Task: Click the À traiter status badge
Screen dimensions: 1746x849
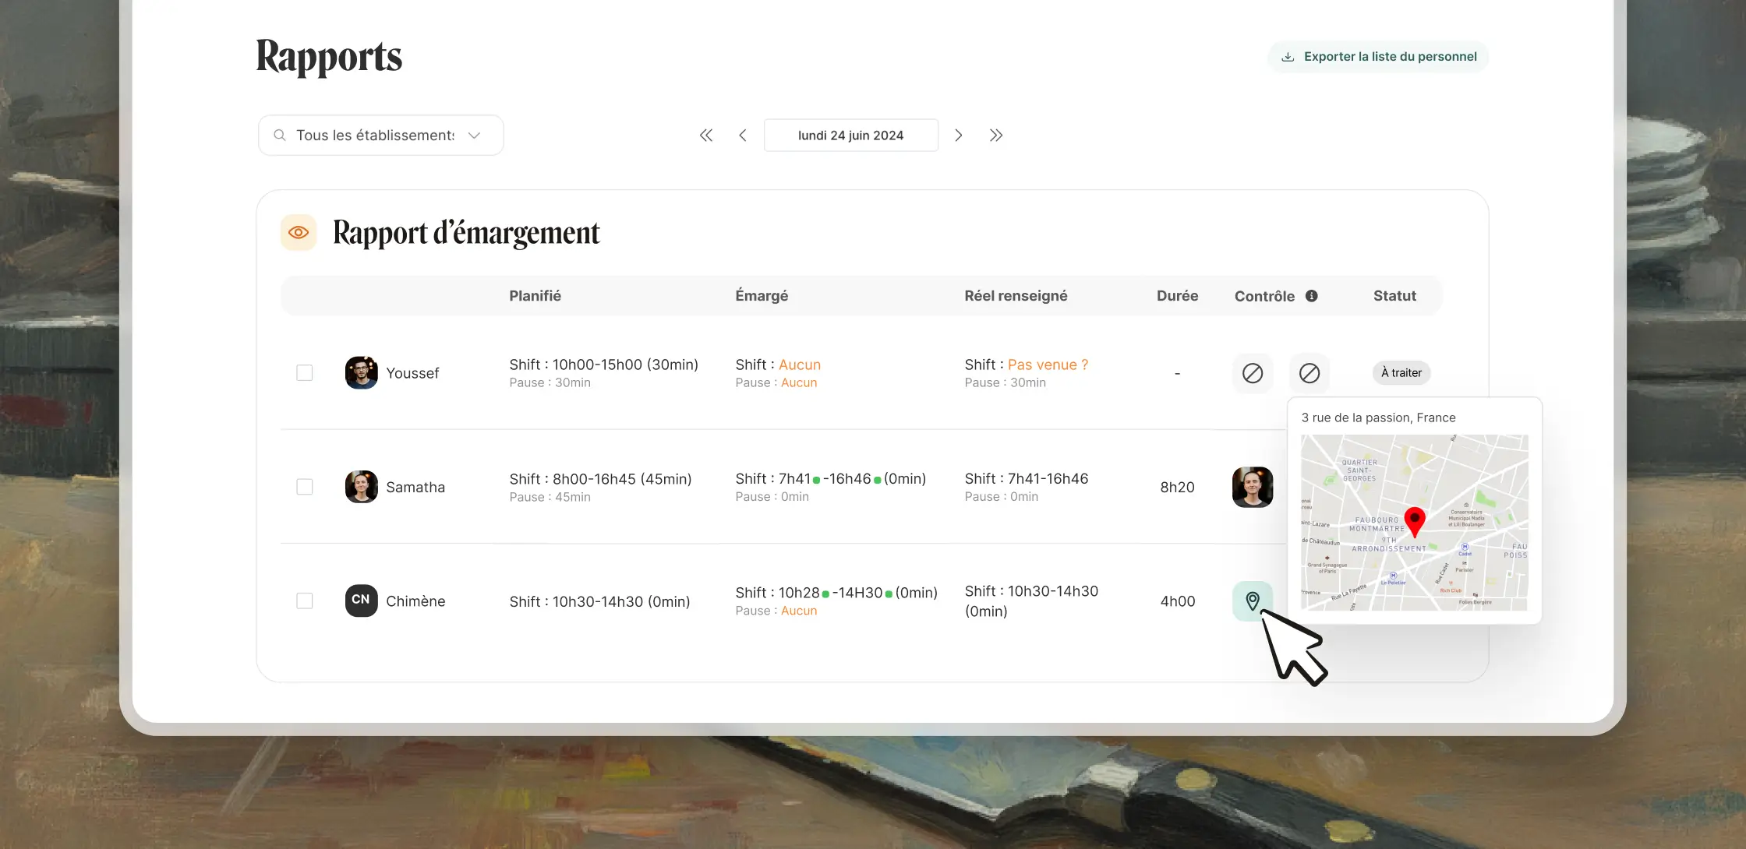Action: 1401,373
